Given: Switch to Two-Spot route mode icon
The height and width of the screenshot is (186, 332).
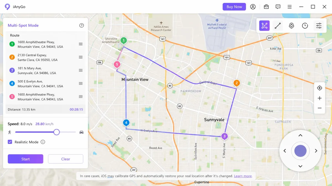Looking at the screenshot, I should coord(278,26).
